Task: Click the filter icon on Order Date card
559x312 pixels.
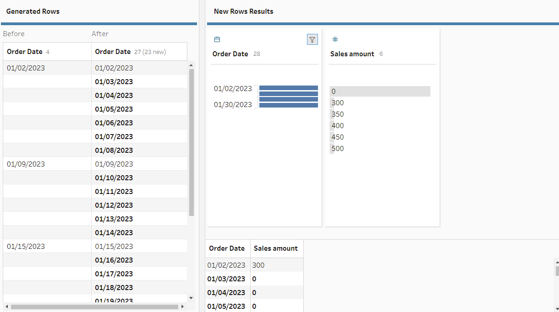Action: point(312,40)
